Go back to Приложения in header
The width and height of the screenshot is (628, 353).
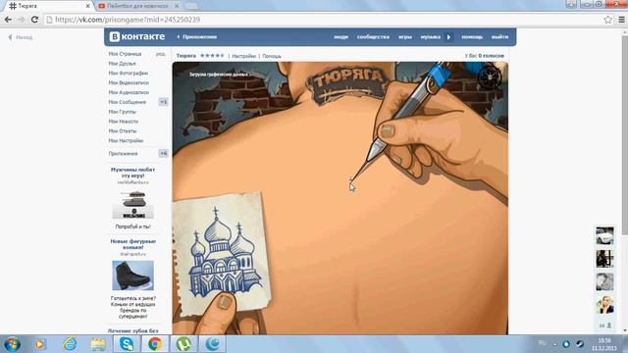click(197, 37)
